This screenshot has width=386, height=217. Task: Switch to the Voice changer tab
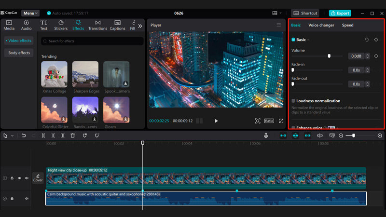[x=321, y=25]
